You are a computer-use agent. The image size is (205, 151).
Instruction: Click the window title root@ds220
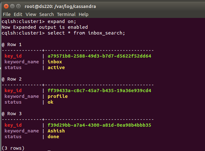coord(60,6)
